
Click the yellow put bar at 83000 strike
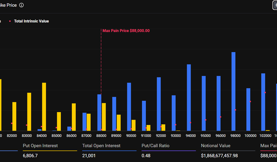point(29,111)
